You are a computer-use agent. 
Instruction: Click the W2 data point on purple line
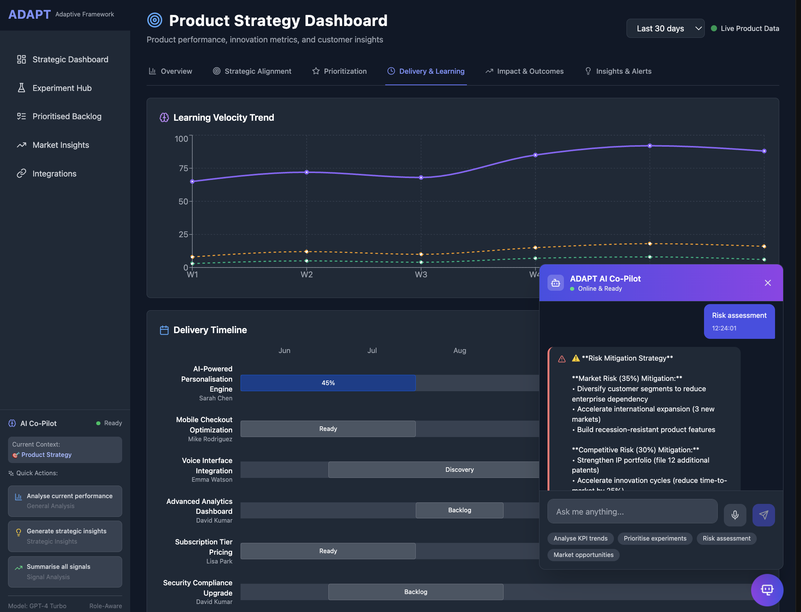(307, 172)
